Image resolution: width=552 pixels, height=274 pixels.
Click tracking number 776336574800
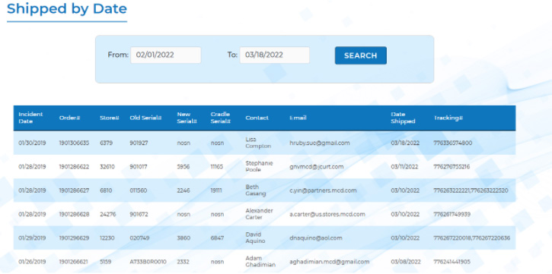click(x=453, y=143)
